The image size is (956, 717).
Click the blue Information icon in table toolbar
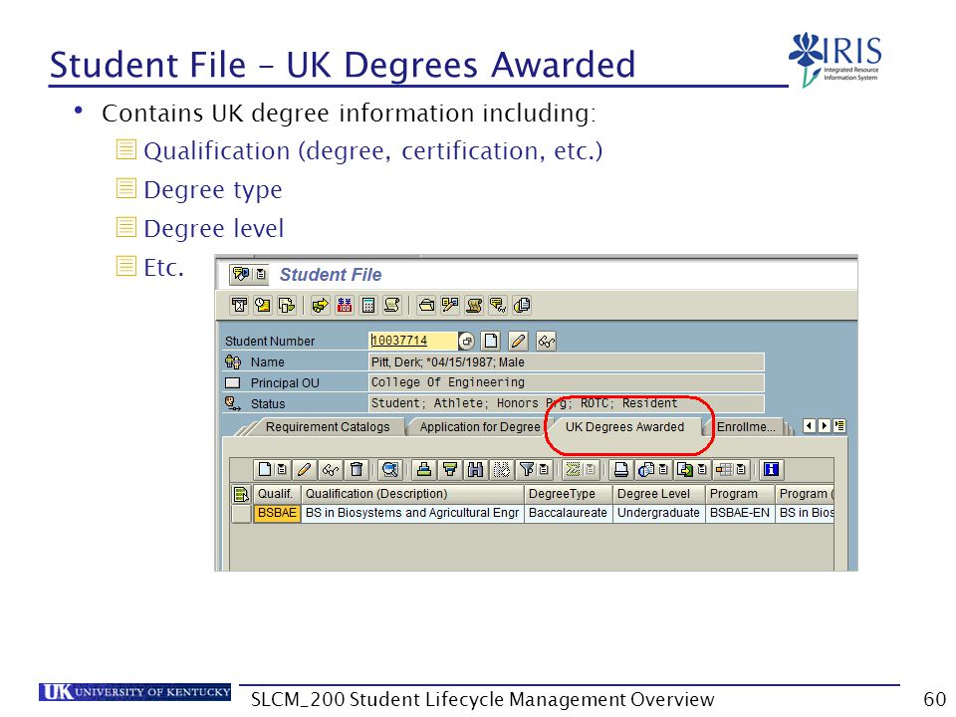(x=771, y=469)
